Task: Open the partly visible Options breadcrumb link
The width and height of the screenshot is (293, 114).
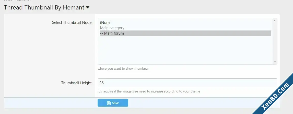Action: pos(23,0)
